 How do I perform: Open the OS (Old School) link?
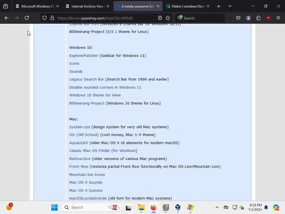(84, 135)
